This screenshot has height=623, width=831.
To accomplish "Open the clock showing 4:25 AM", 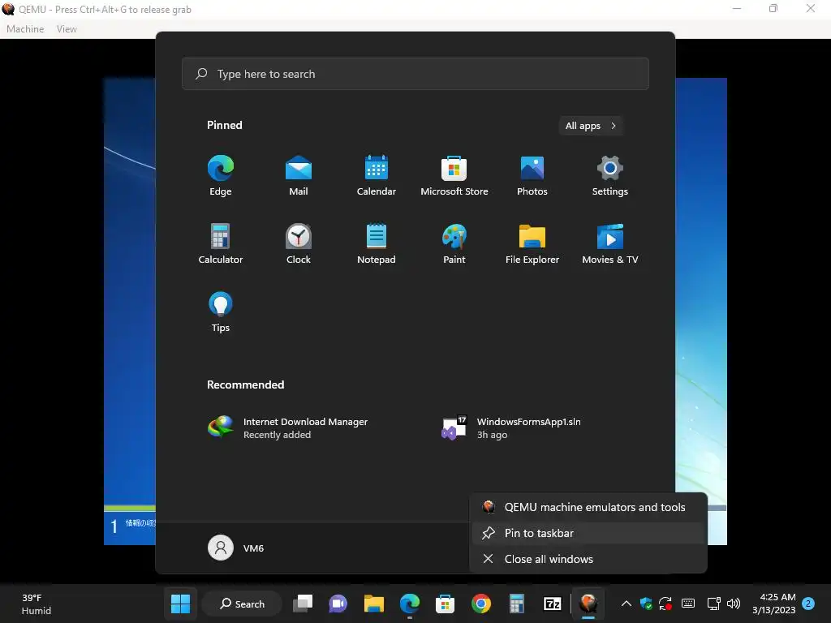I will (774, 604).
